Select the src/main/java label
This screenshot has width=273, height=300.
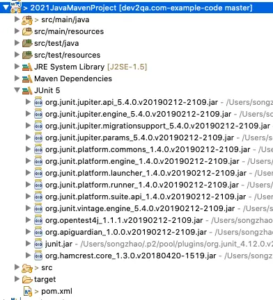(x=65, y=20)
